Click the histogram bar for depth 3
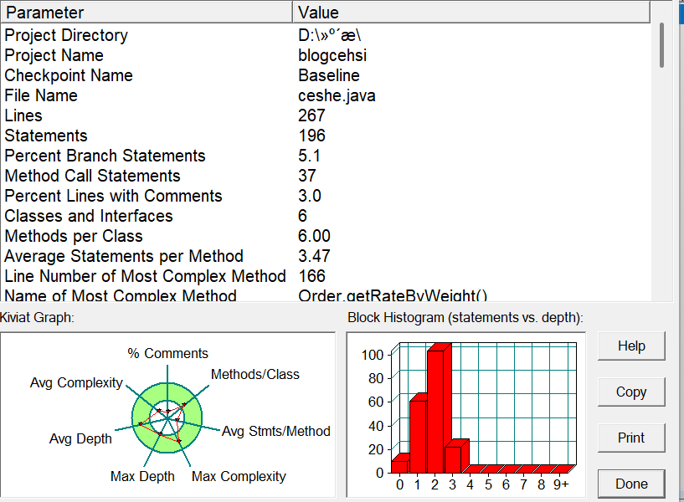Screen dimensions: 684x502 pyautogui.click(x=453, y=459)
